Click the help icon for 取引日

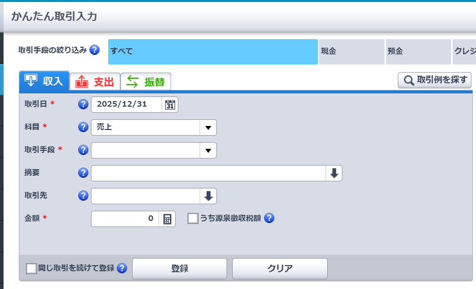(x=83, y=104)
